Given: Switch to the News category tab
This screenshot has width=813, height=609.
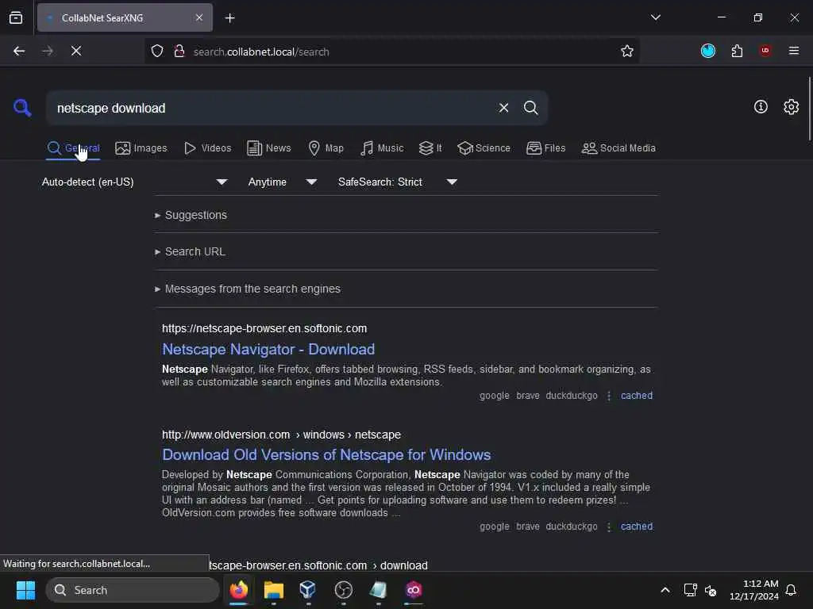Looking at the screenshot, I should (269, 148).
